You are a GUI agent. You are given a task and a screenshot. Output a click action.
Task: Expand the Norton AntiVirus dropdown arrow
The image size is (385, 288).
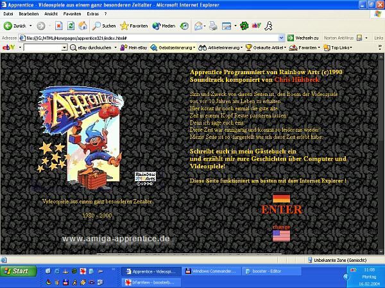pyautogui.click(x=366, y=38)
